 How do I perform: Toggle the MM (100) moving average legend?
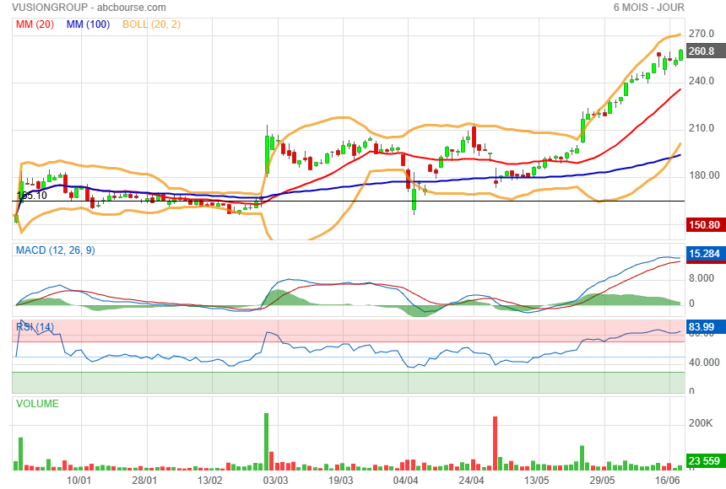(x=88, y=24)
